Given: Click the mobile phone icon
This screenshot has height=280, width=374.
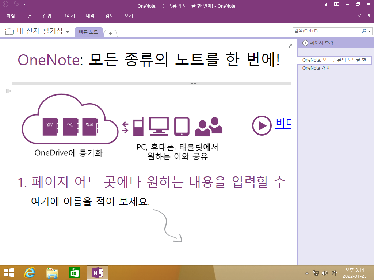Looking at the screenshot, I should tap(138, 127).
